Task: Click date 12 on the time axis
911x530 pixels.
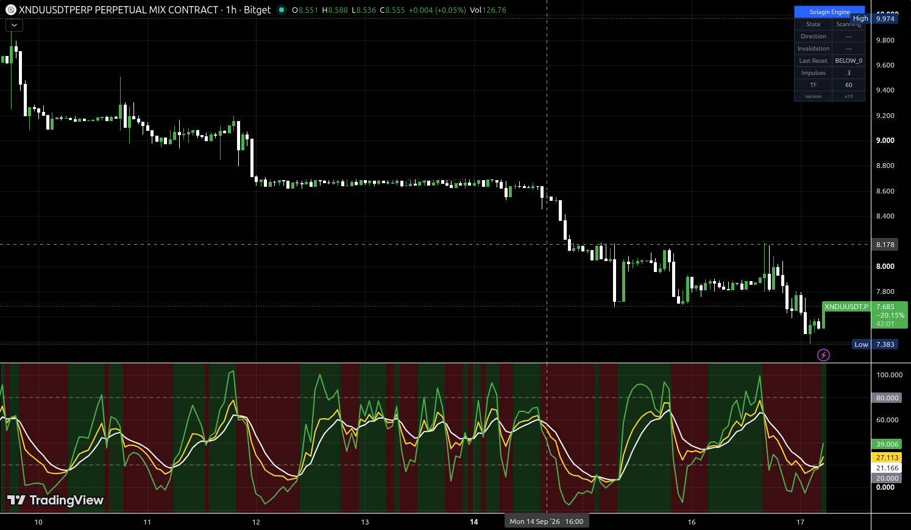Action: pyautogui.click(x=256, y=522)
